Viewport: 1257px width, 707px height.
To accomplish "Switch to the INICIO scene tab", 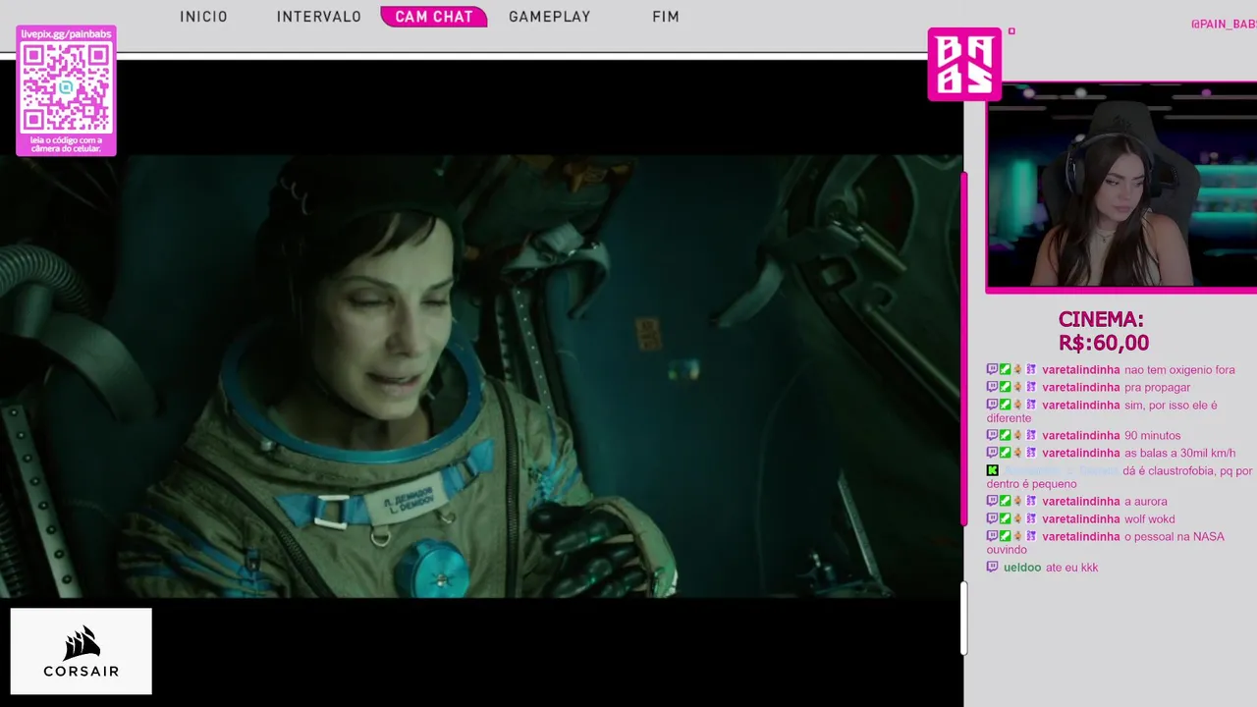I will click(203, 17).
